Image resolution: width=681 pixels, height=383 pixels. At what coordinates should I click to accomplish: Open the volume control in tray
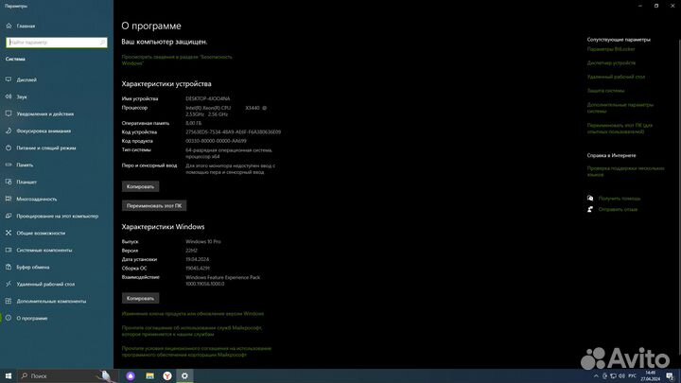pos(622,376)
